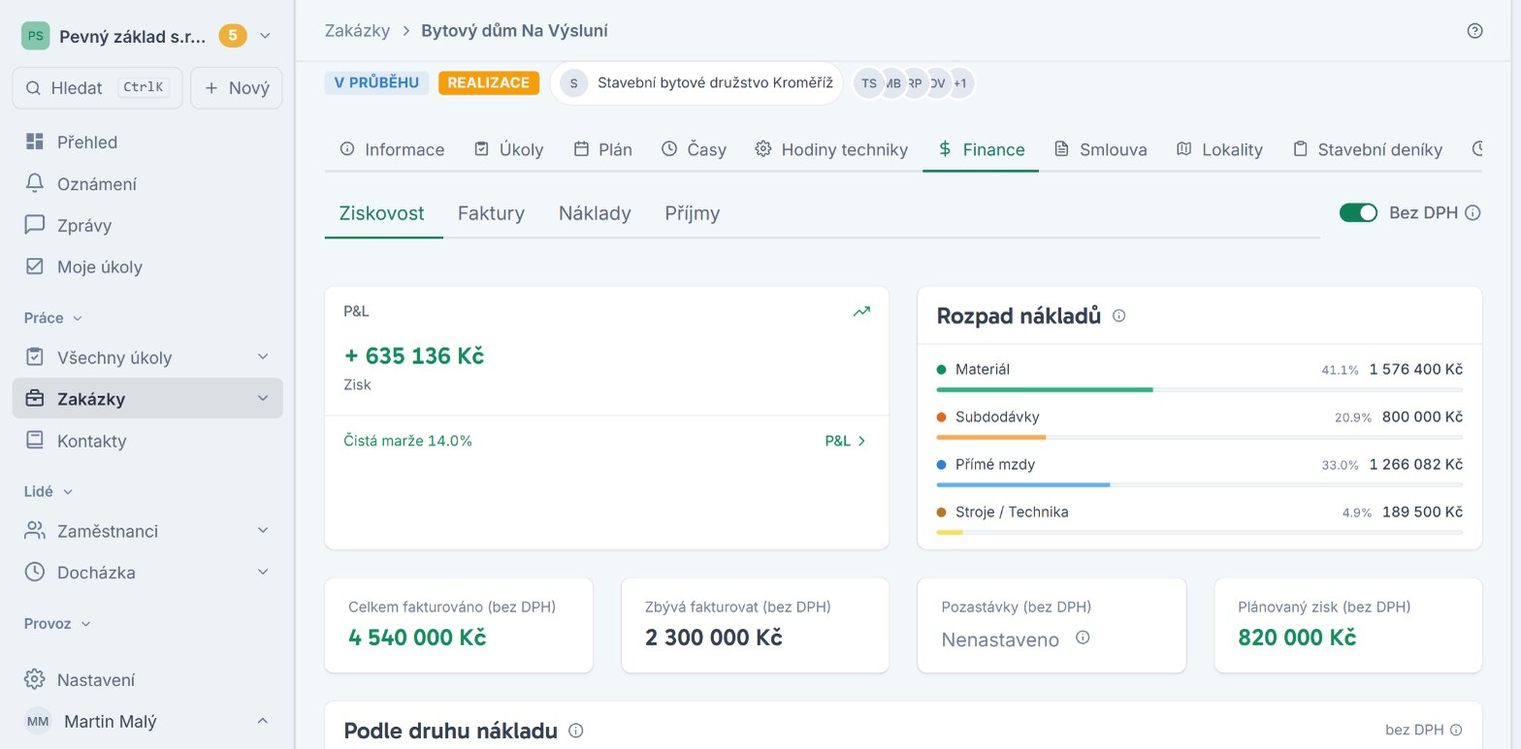Click the Oznámení bell icon
The height and width of the screenshot is (749, 1521).
coord(35,184)
